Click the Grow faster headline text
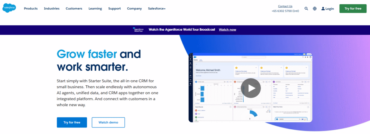The width and height of the screenshot is (370, 134). (87, 54)
